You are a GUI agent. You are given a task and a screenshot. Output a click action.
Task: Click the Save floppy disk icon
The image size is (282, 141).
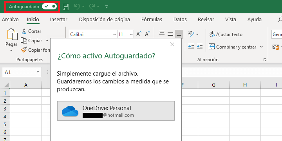[x=66, y=7]
